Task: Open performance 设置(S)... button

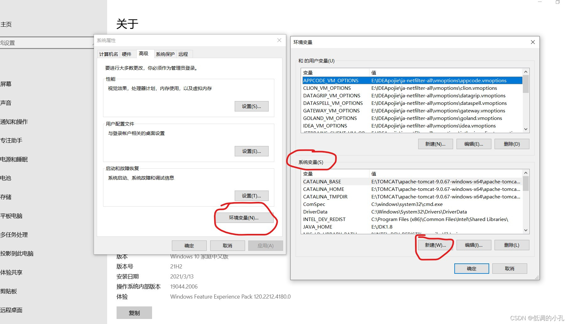Action: pos(252,106)
